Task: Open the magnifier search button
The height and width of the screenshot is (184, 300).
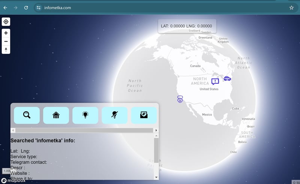Action: pos(27,115)
